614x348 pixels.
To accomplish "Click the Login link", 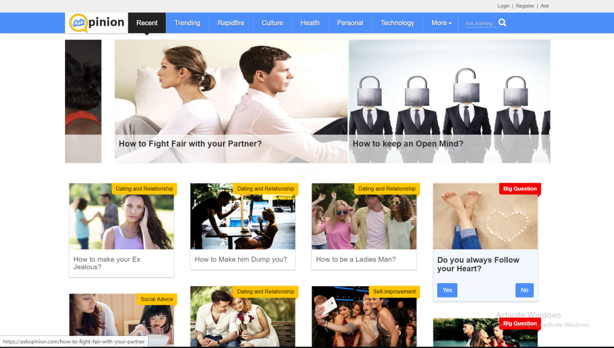I will pos(503,6).
